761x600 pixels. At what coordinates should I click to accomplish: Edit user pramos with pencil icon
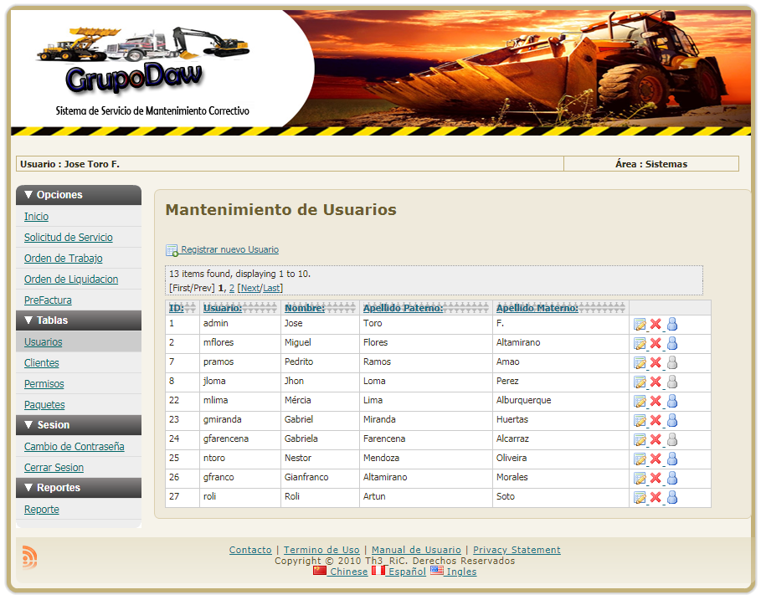tap(640, 363)
